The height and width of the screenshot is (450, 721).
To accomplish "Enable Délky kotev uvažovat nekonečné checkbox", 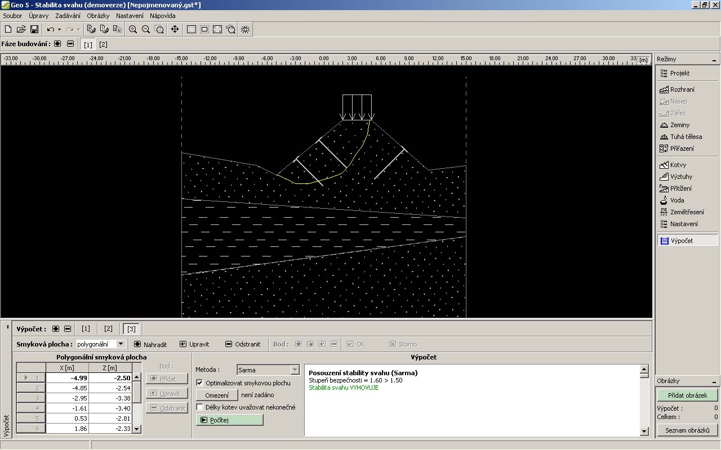I will (x=200, y=407).
